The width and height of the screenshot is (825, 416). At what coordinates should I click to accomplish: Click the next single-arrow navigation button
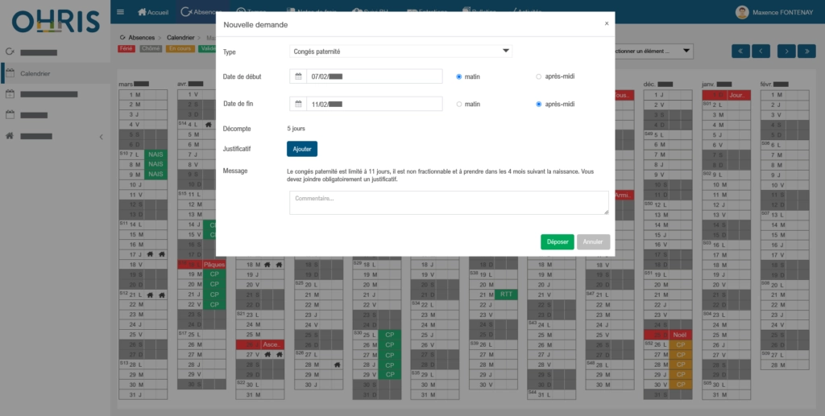(x=786, y=51)
